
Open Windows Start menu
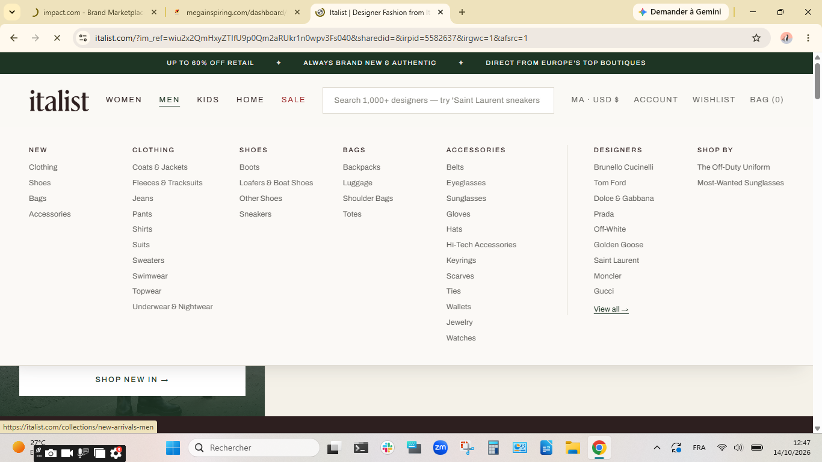point(173,448)
